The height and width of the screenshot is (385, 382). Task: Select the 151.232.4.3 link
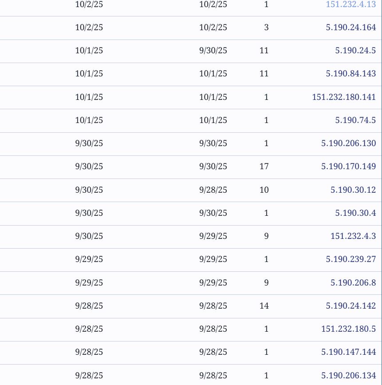(x=353, y=236)
